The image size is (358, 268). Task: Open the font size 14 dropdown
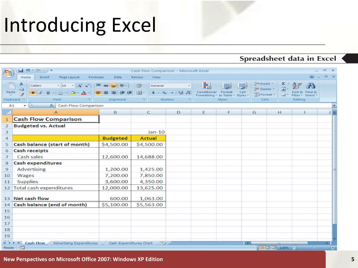coord(73,86)
